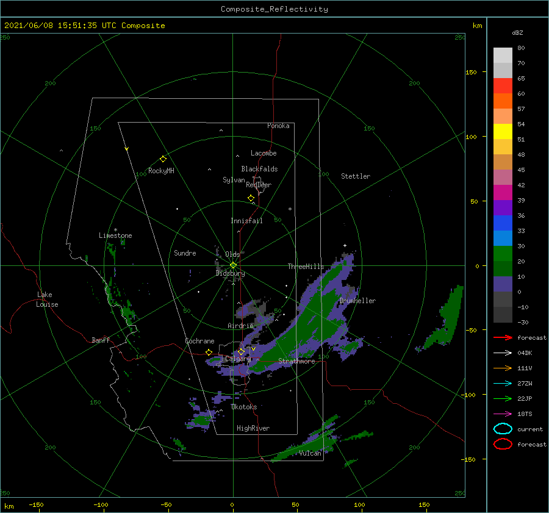Select the light blue 30–33 dBZ swatch
Image resolution: width=549 pixels, height=513 pixels.
503,238
